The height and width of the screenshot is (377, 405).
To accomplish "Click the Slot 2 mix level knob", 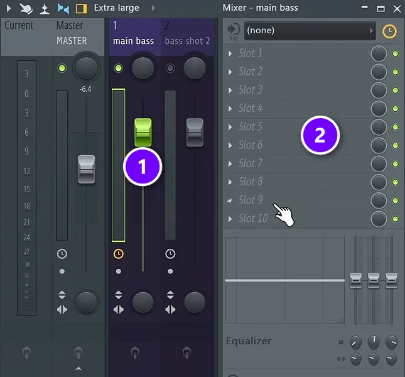I will (379, 72).
